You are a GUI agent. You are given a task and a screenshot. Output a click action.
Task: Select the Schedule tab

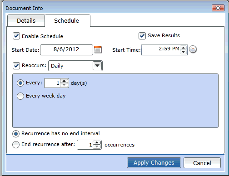(x=67, y=21)
